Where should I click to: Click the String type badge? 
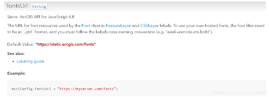coord(39,6)
